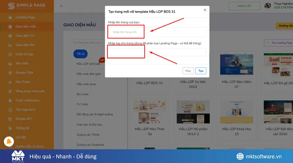Click the NÂNG CẤP upgrade button

tap(244, 6)
